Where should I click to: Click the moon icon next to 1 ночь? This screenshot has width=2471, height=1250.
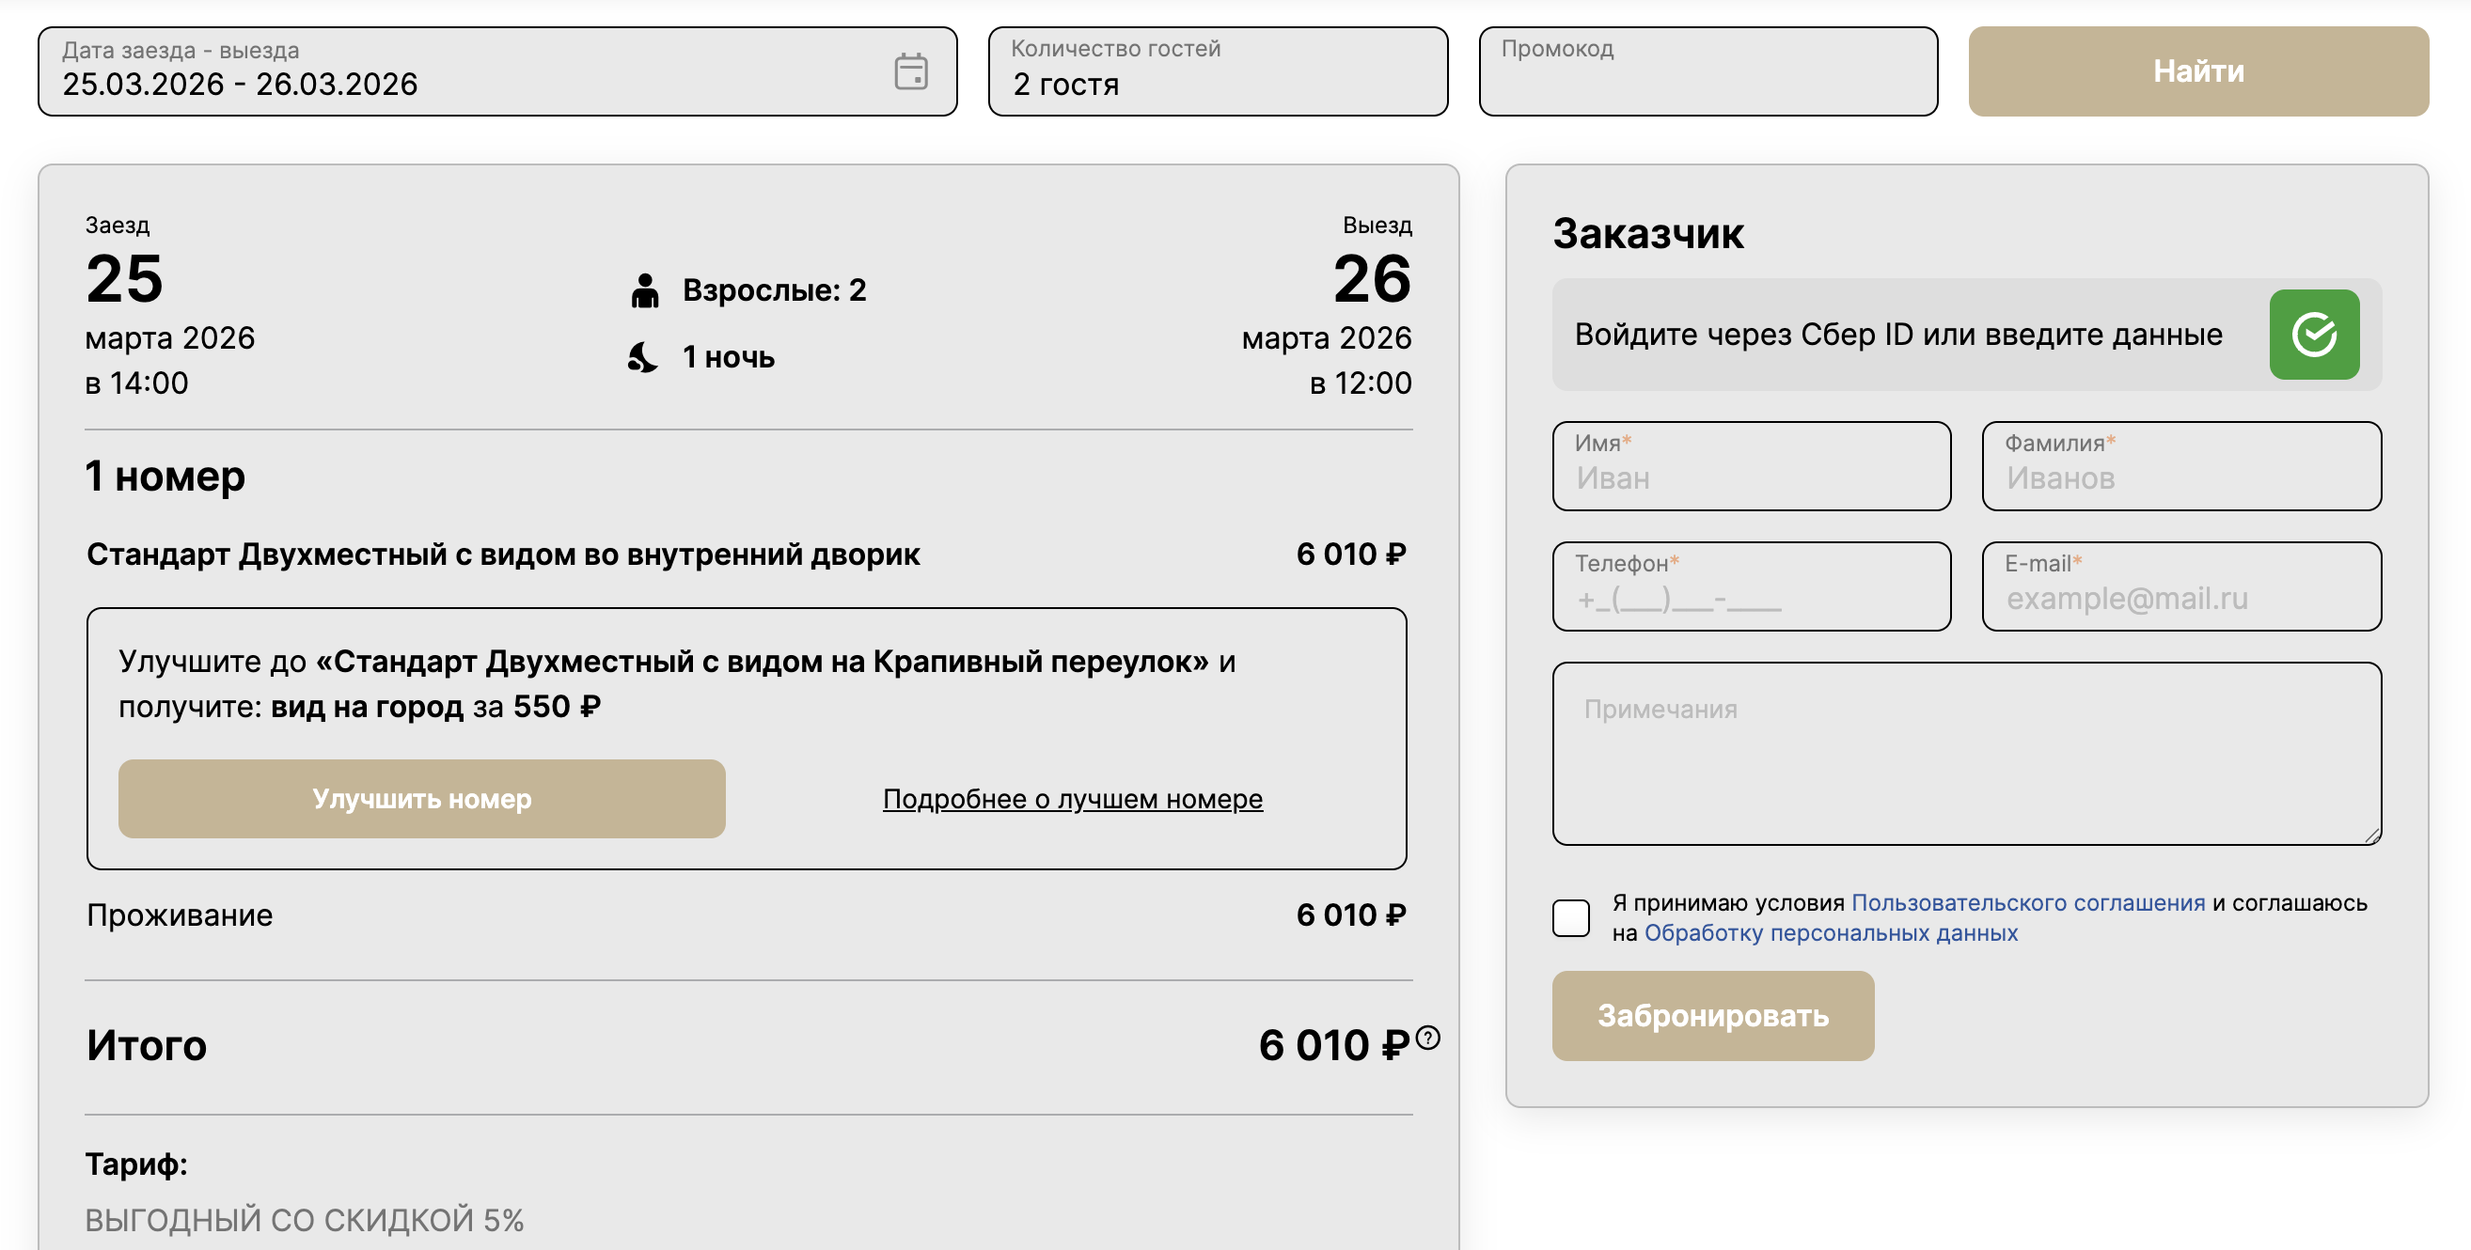643,357
